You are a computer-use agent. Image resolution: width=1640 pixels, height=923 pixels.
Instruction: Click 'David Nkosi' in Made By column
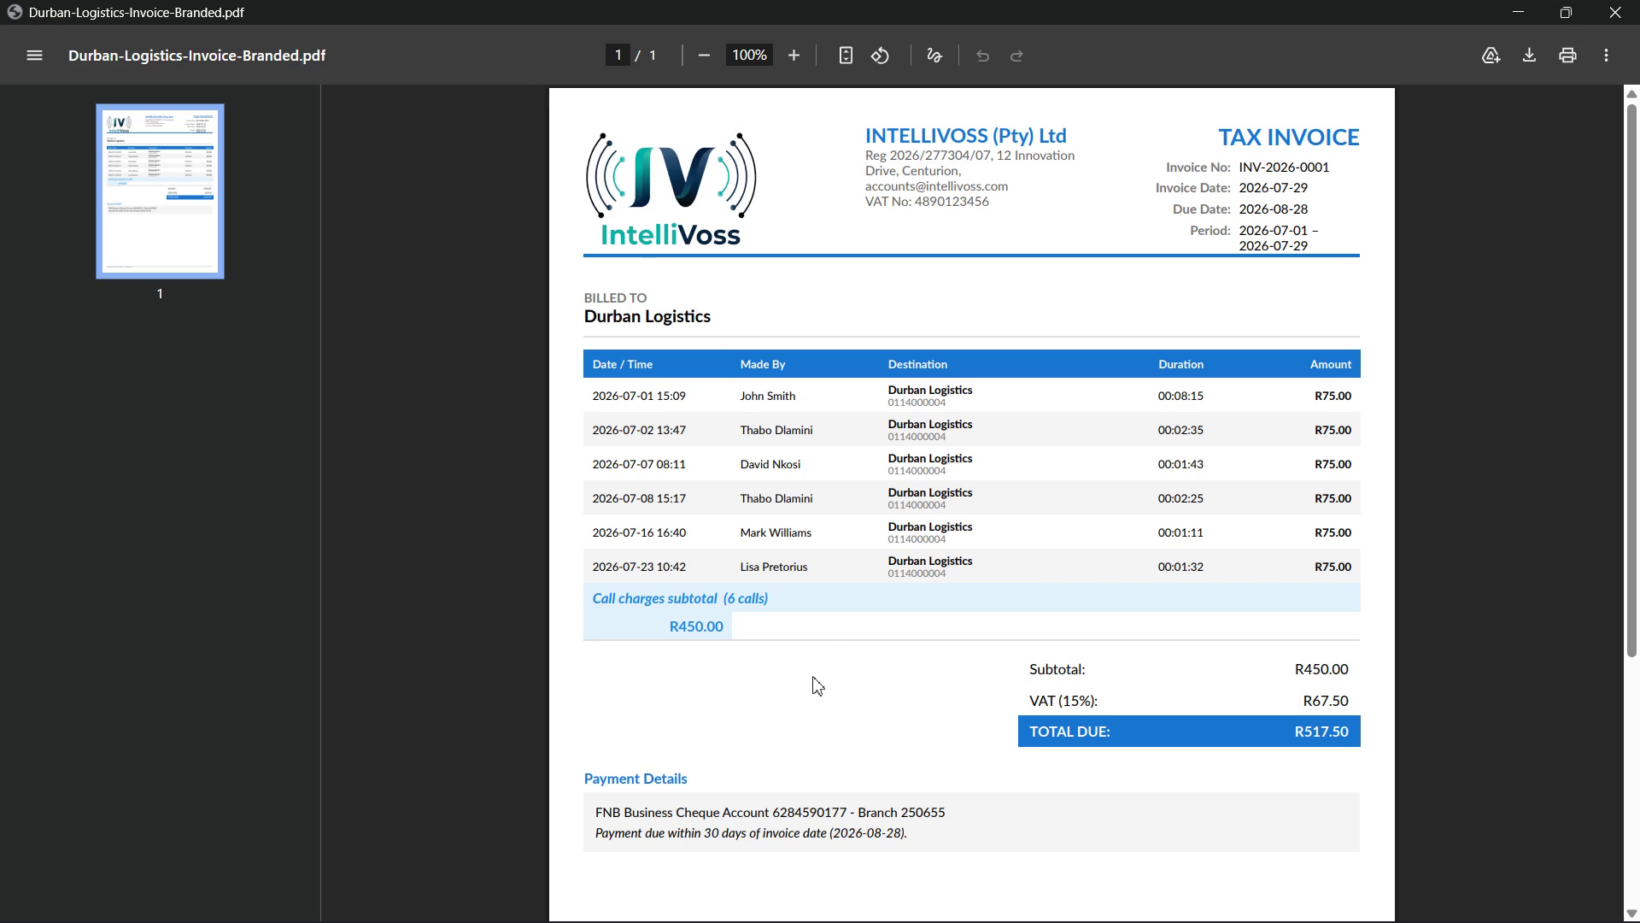(770, 464)
